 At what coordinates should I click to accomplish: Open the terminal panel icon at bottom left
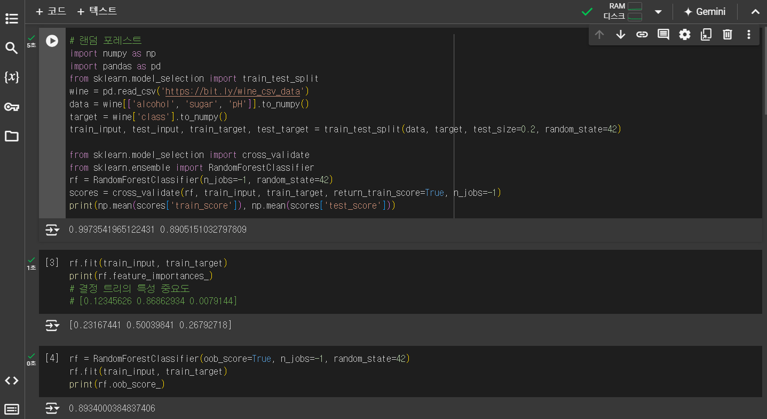[x=11, y=409]
